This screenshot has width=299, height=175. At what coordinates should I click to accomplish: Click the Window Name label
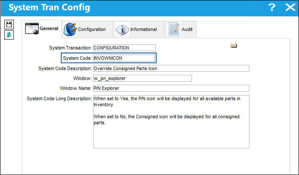pos(76,88)
